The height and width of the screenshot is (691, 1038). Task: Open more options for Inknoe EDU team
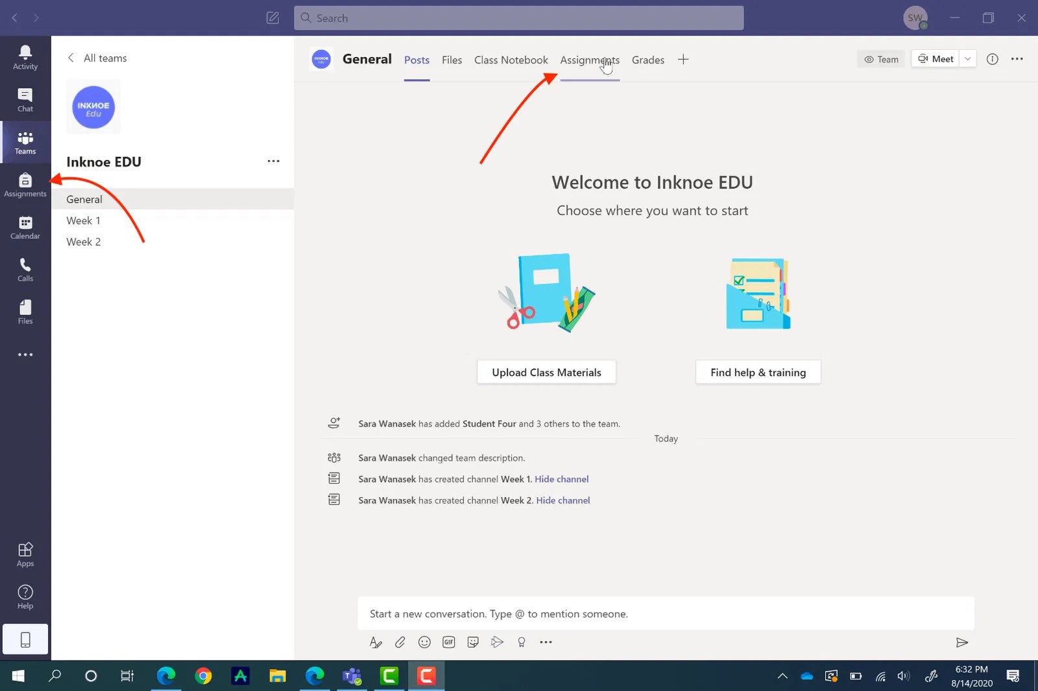coord(273,161)
